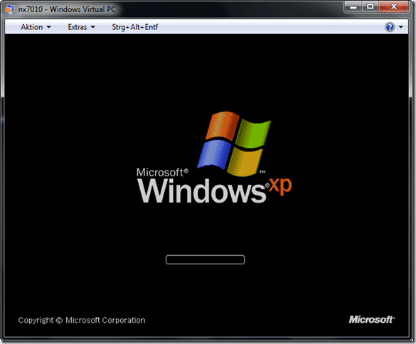Image resolution: width=416 pixels, height=344 pixels.
Task: Click the Windows XP flag logo
Action: pos(234,144)
